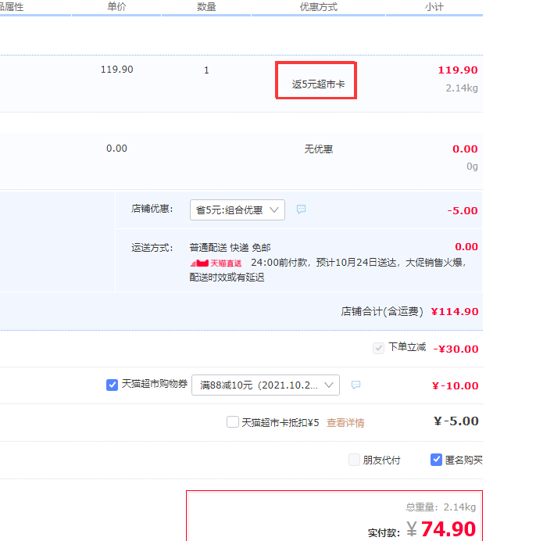
Task: Open the 省5元:组合优惠 dropdown
Action: point(238,210)
